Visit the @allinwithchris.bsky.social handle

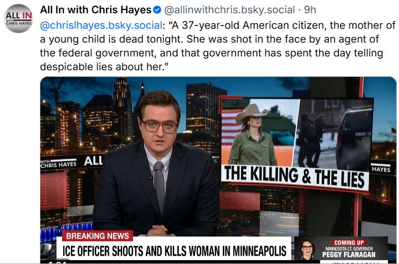coord(229,10)
